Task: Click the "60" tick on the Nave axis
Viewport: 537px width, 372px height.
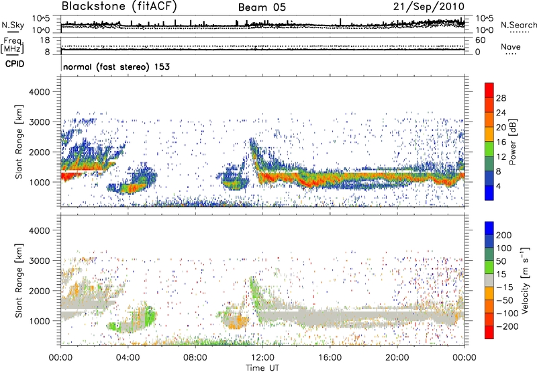Action: [x=480, y=40]
